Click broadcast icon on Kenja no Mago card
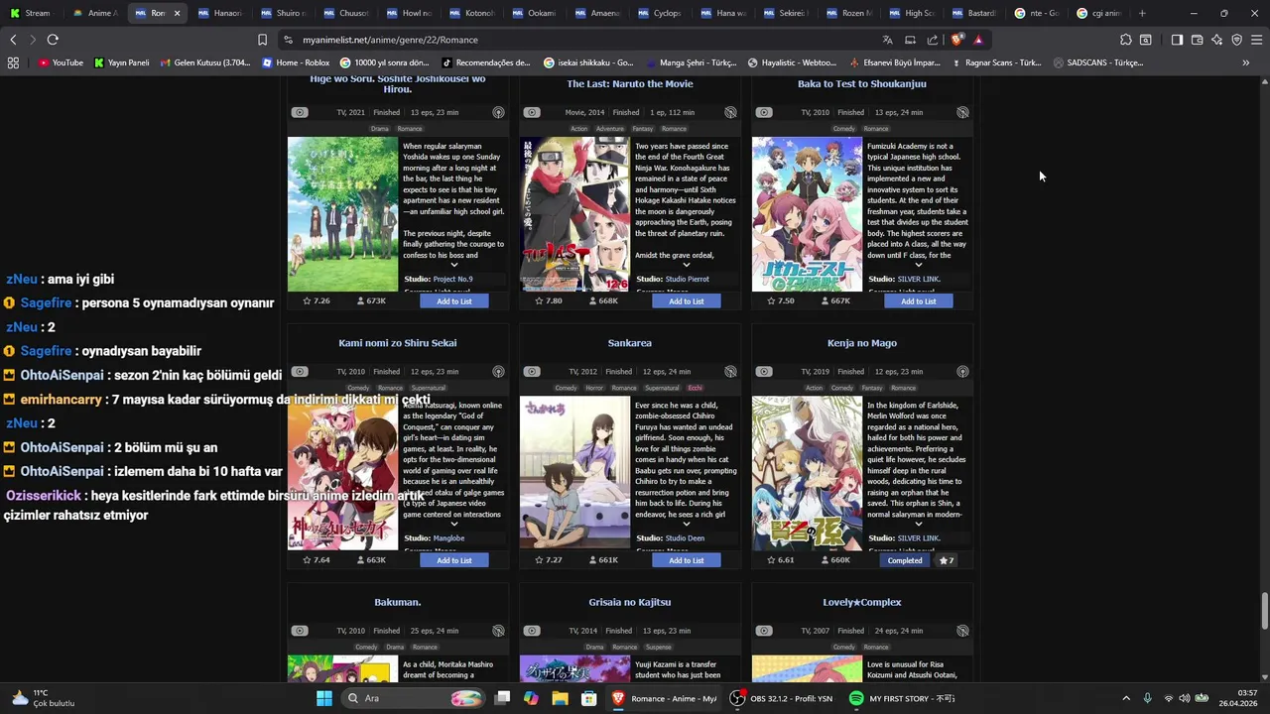Screen dimensions: 1270x714 click(962, 372)
